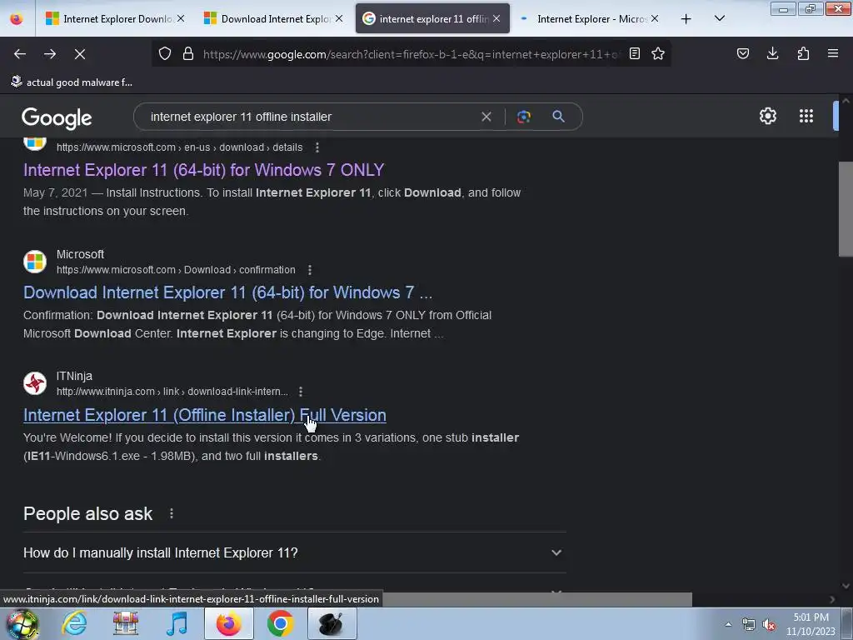Open Google quick settings gear
The image size is (853, 640).
767,116
